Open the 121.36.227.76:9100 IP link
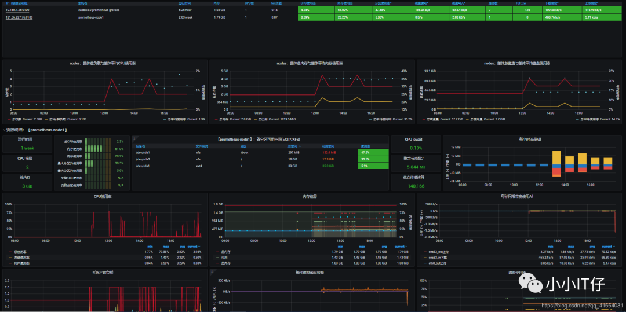 point(19,17)
